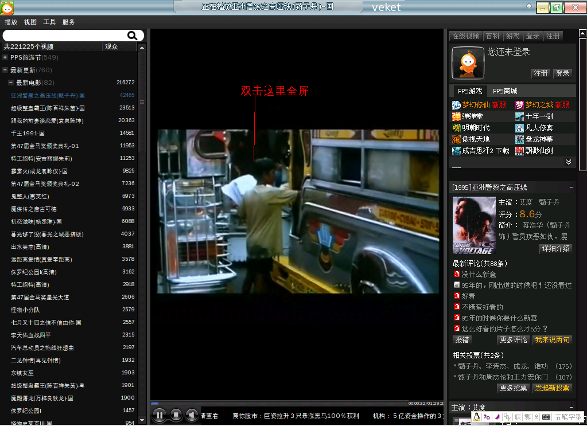
Task: Switch to the 百科 tab
Action: pos(493,36)
